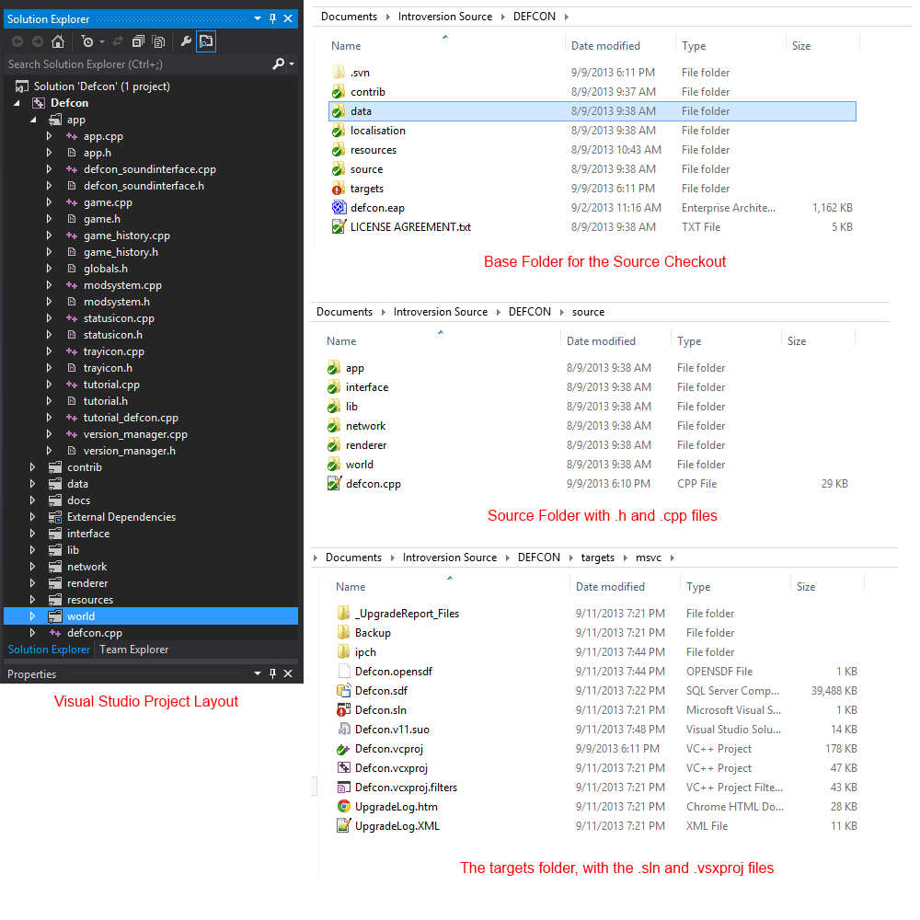Click the External Dependencies folder icon
920x920 pixels.
56,517
